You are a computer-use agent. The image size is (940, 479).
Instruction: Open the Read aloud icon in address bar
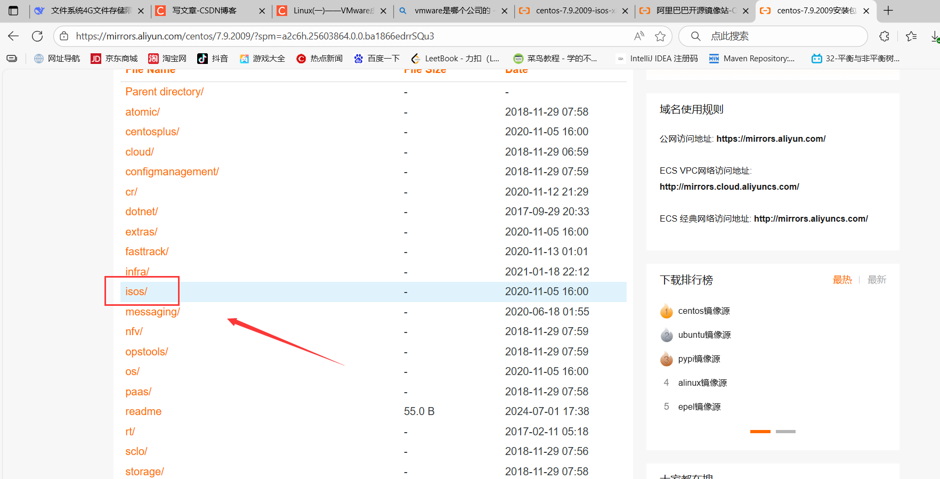pyautogui.click(x=639, y=36)
